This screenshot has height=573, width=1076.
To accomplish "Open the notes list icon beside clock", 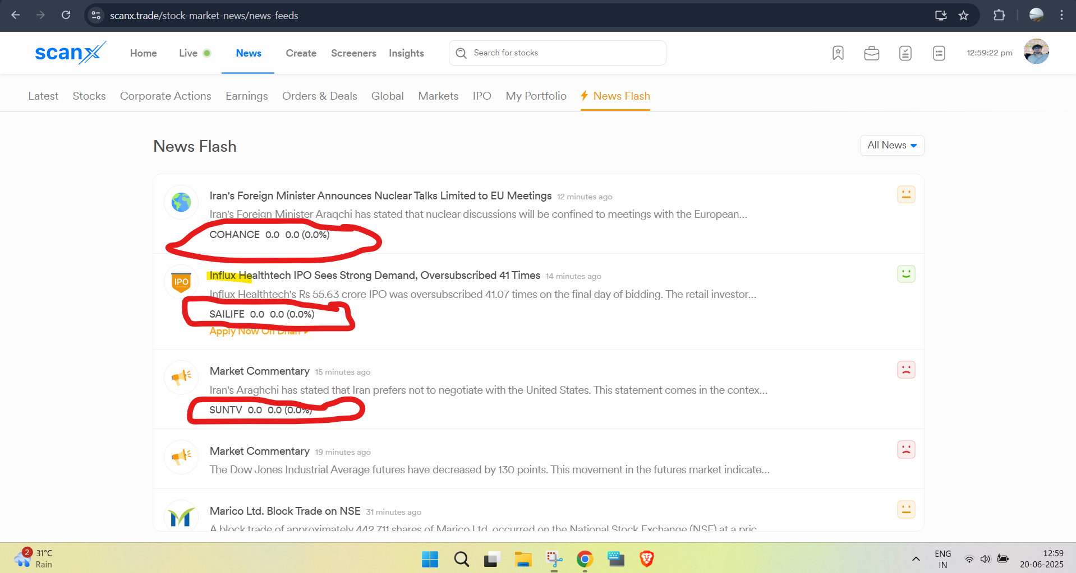I will [x=939, y=53].
